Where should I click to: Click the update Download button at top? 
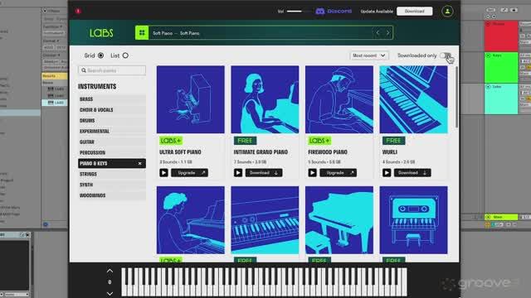[415, 11]
